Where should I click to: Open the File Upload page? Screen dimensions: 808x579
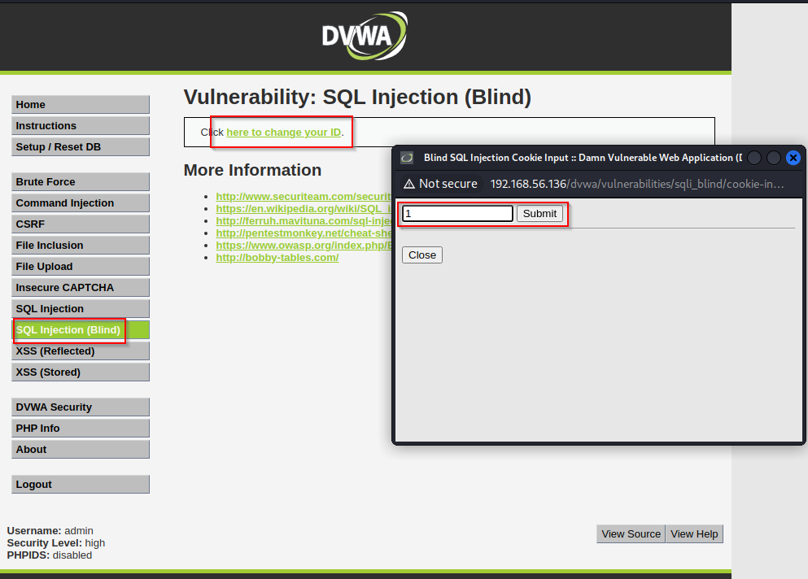coord(81,266)
